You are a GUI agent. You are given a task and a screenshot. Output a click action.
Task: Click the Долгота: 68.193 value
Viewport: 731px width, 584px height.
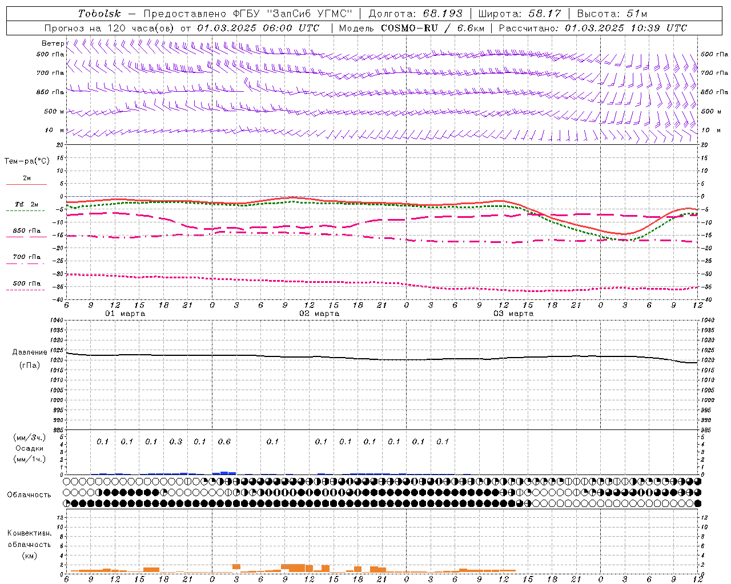point(416,14)
